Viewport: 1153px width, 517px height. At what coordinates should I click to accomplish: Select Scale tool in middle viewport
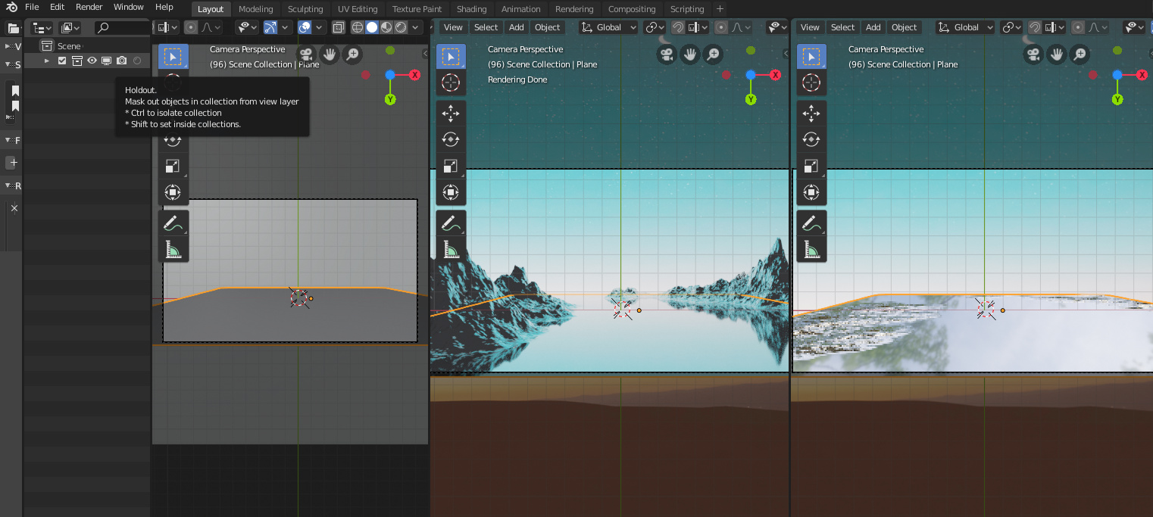click(x=451, y=166)
